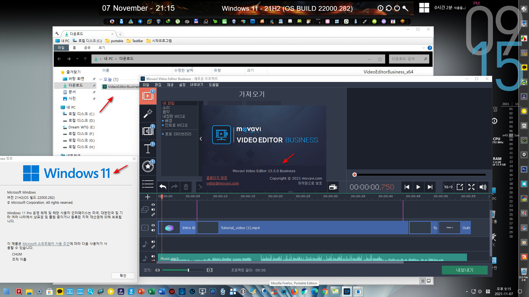Screen dimensions: 529x297
Task: Click Explorer refresh icon
Action: [x=380, y=59]
